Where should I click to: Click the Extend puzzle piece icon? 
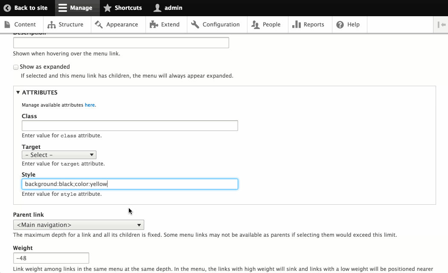pyautogui.click(x=154, y=25)
